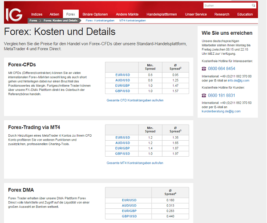
Task: Click the info.de@ig.com email link
Action: point(239,81)
